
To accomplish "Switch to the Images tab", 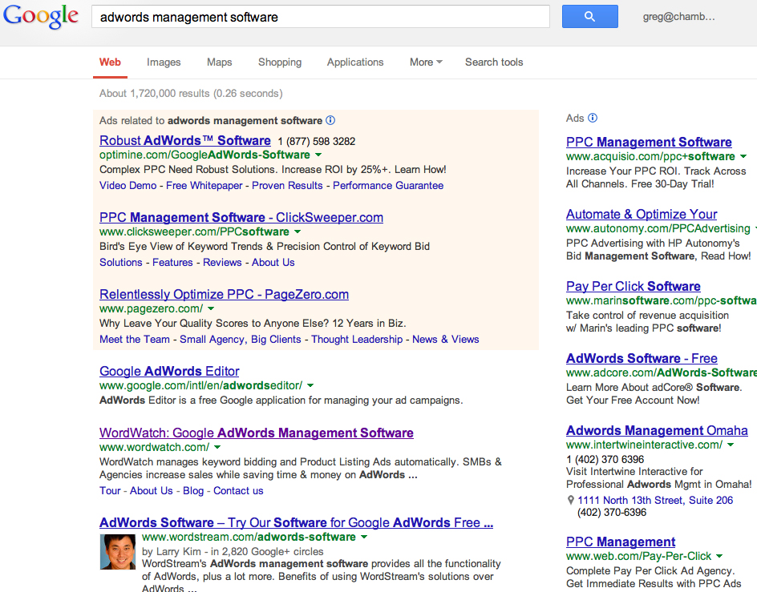I will [x=164, y=62].
